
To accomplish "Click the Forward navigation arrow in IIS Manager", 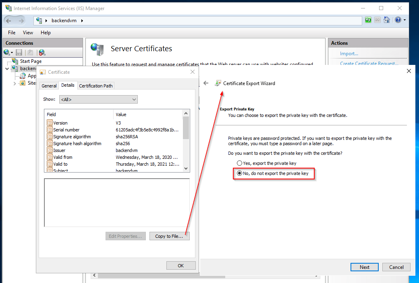I will (x=21, y=21).
